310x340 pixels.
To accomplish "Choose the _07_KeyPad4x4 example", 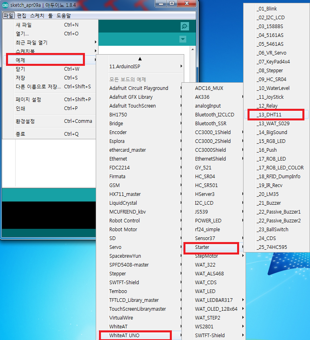I will [277, 61].
